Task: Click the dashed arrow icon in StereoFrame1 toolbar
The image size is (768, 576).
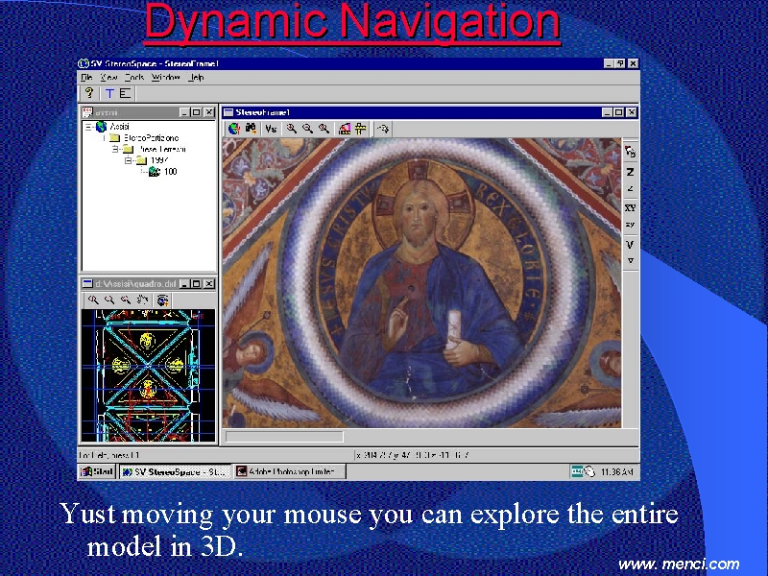Action: coord(382,129)
